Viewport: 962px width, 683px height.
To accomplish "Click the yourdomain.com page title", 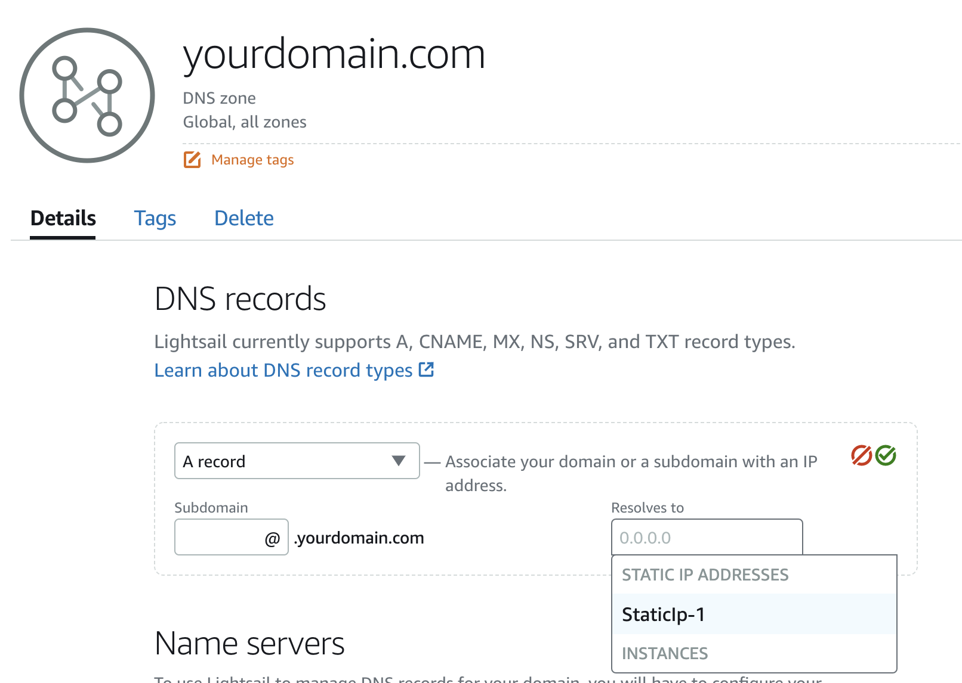I will [334, 54].
